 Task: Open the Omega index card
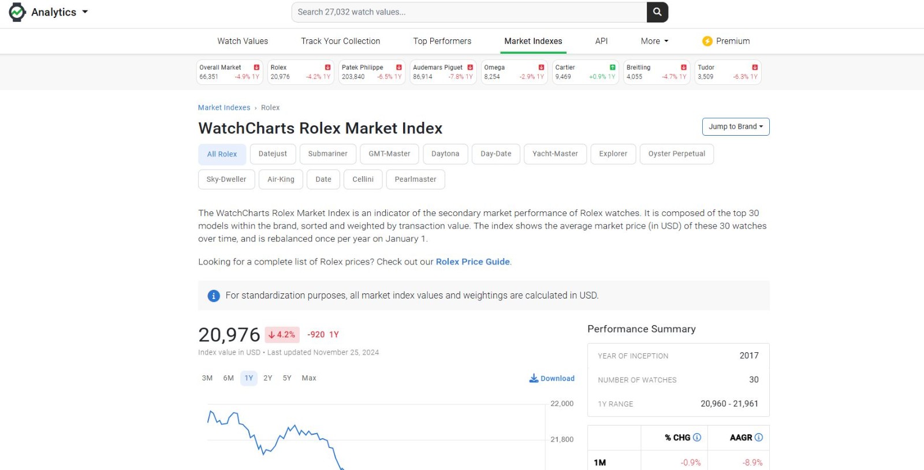514,72
